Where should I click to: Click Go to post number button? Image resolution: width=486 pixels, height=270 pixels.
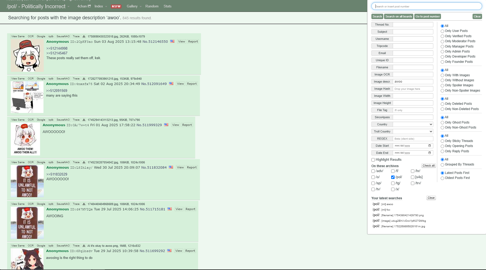coord(428,16)
